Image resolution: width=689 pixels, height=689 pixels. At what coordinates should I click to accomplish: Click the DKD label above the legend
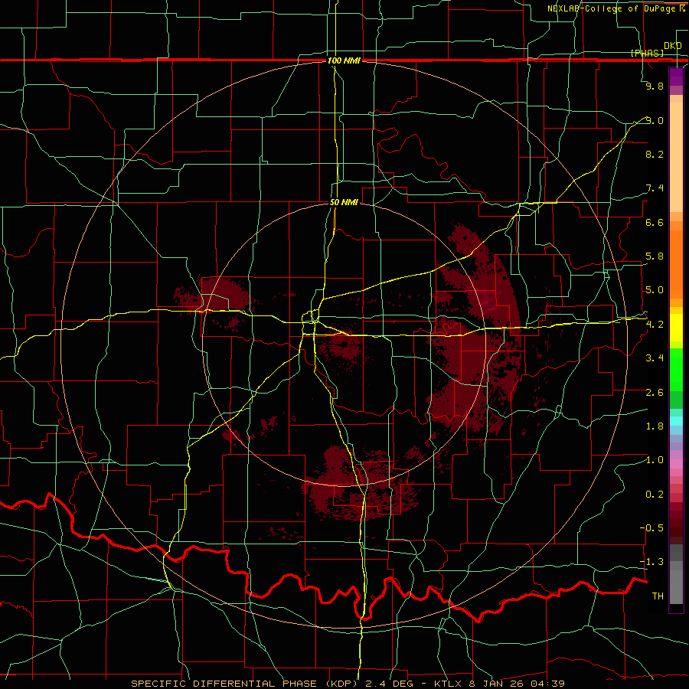tap(673, 46)
